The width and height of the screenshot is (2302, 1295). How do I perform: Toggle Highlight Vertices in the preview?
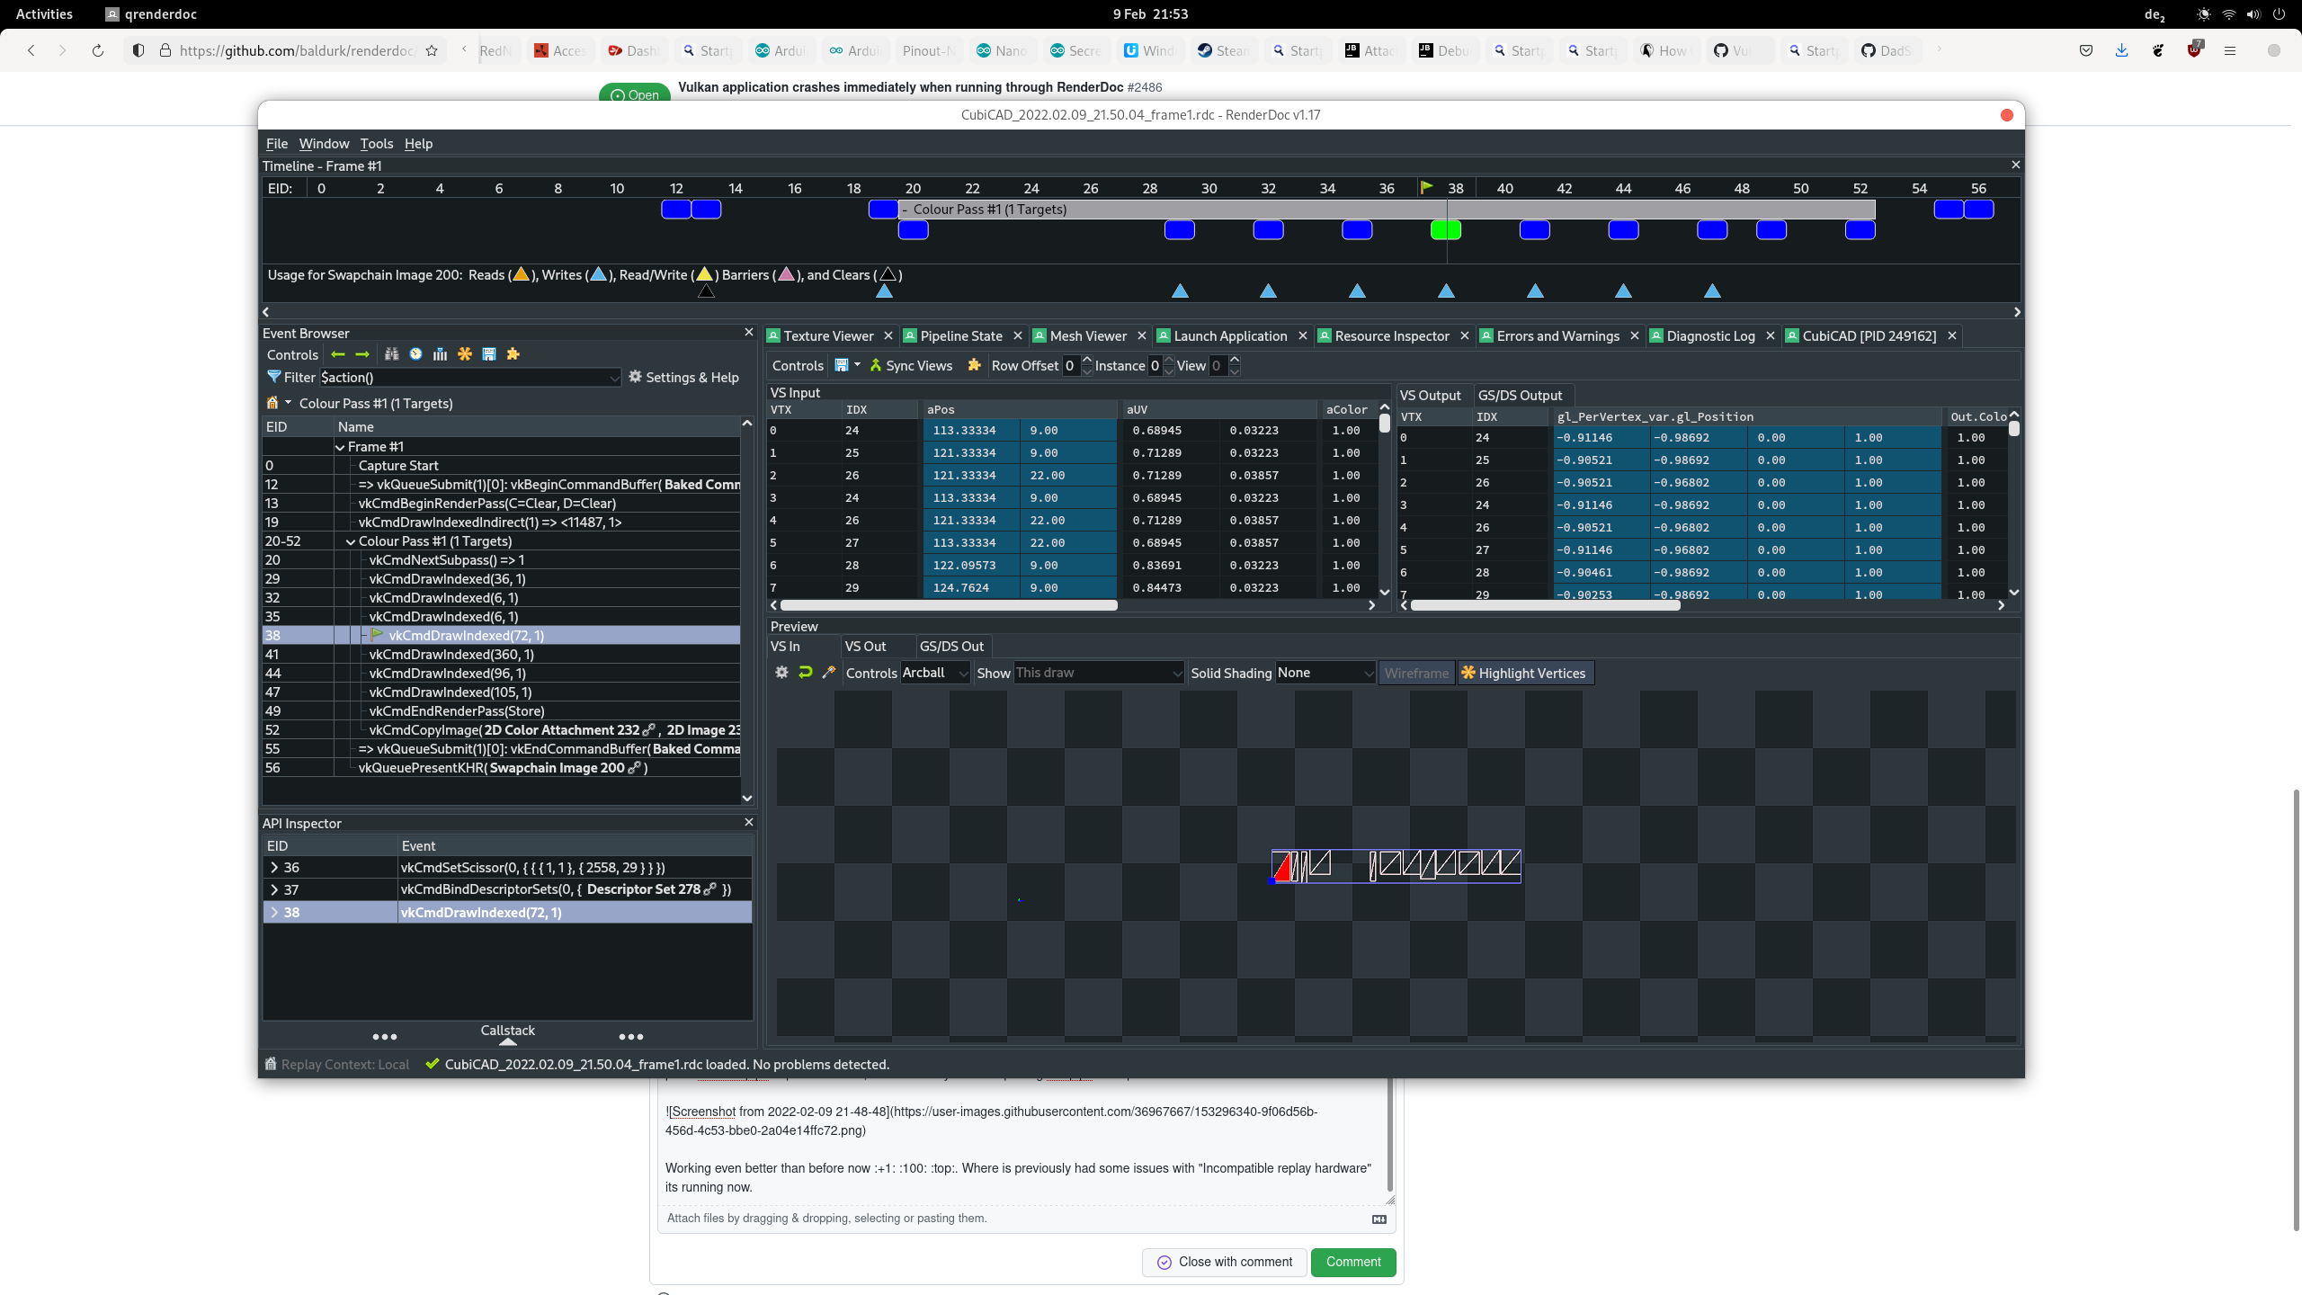tap(1524, 673)
